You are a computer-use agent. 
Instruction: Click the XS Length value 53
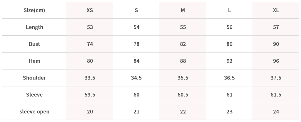(x=90, y=27)
